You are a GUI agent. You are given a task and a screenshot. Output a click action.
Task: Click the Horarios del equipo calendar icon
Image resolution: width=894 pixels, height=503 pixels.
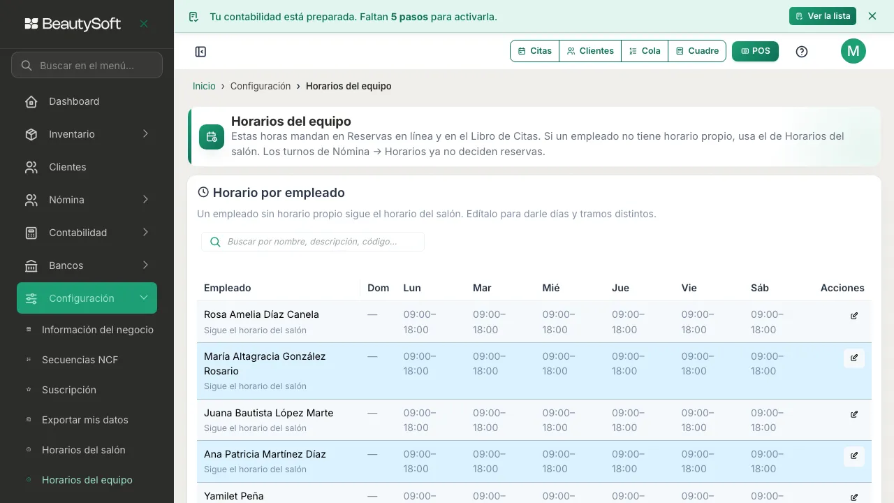pos(212,137)
